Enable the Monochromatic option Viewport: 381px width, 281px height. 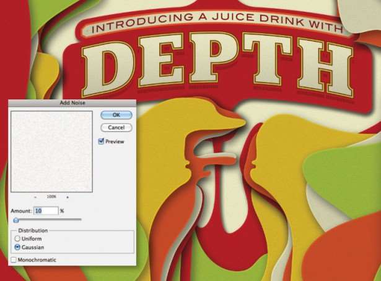pyautogui.click(x=14, y=259)
